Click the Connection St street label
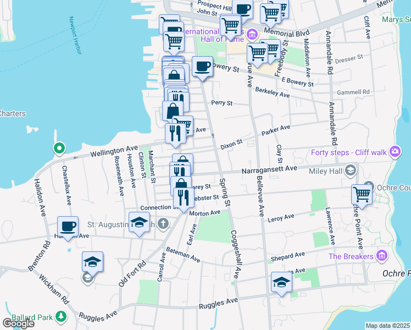 point(159,208)
